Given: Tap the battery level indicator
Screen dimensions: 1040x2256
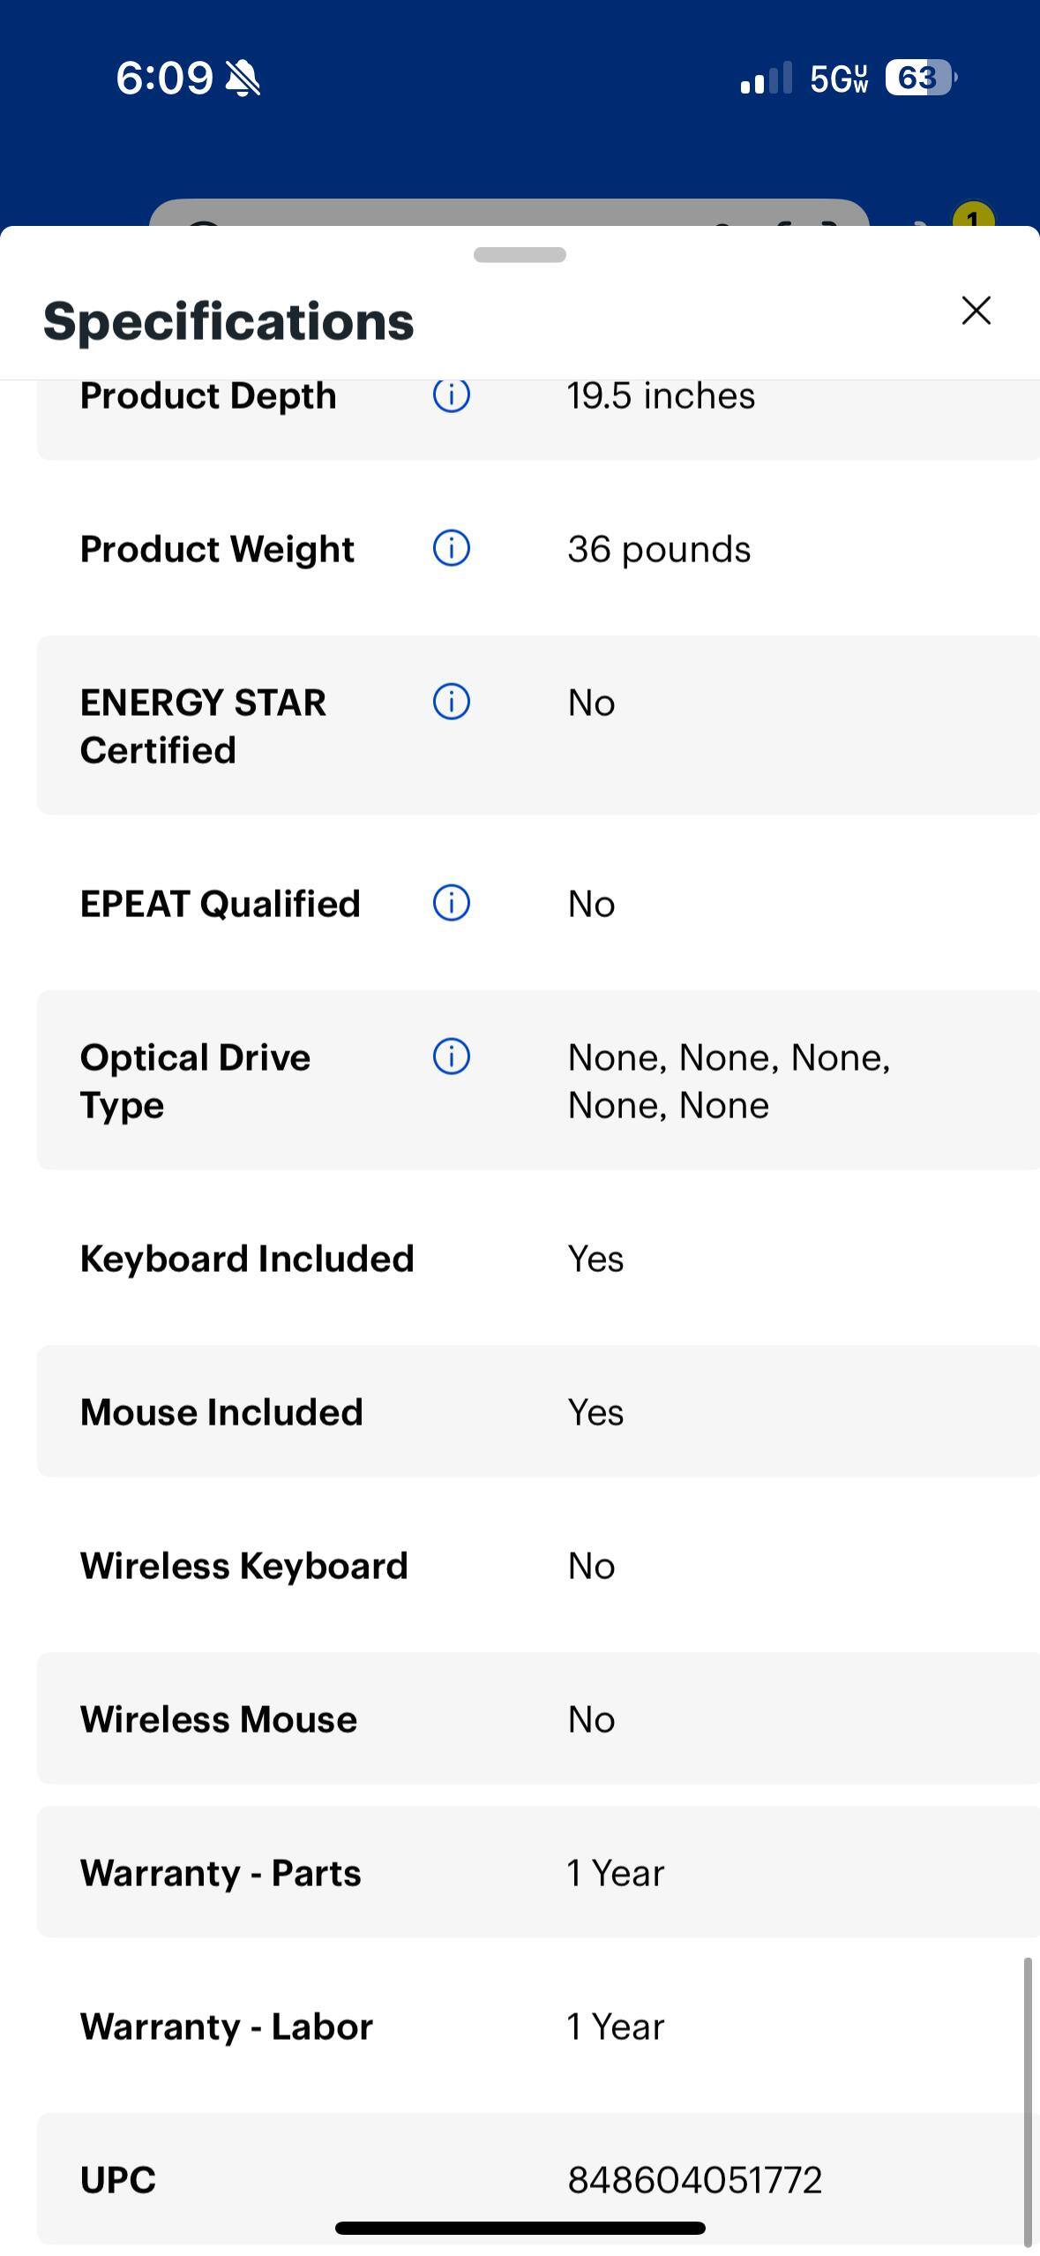Looking at the screenshot, I should pos(920,79).
